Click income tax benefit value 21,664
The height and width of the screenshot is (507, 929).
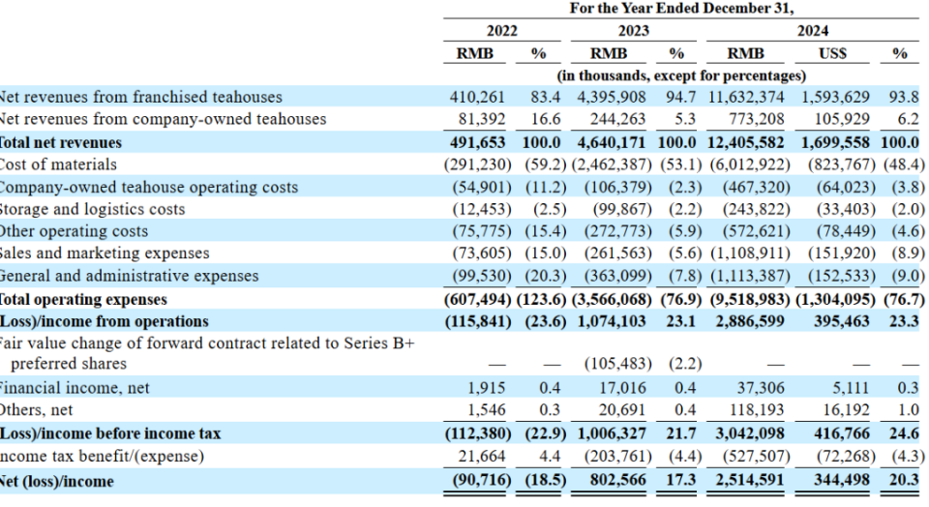click(482, 456)
